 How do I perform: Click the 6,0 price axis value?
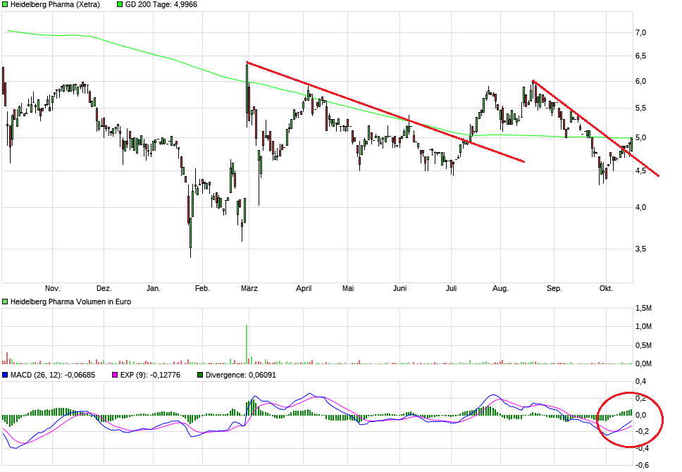click(x=640, y=81)
